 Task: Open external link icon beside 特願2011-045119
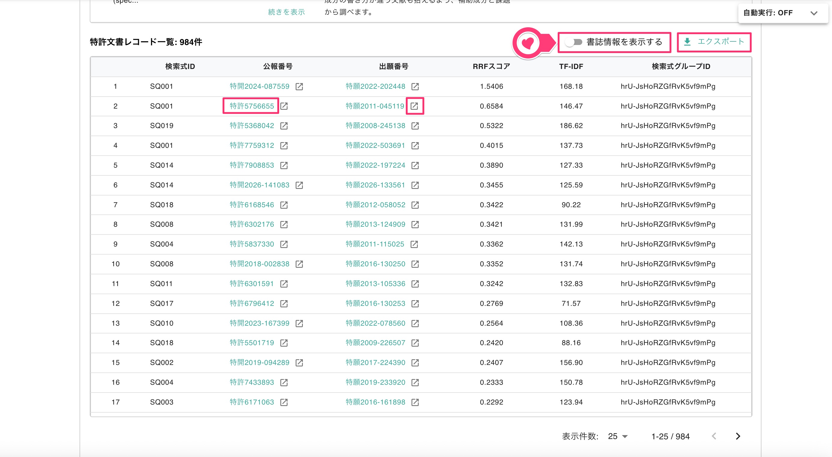tap(414, 106)
